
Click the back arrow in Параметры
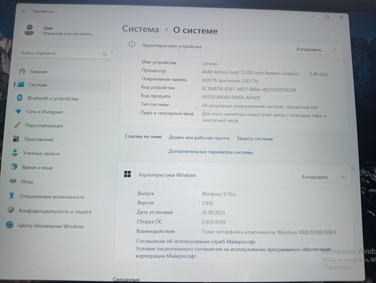tap(23, 11)
